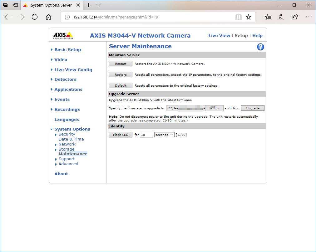Open the tabs you've set aside icon
The image size is (316, 252).
[x=5, y=5]
